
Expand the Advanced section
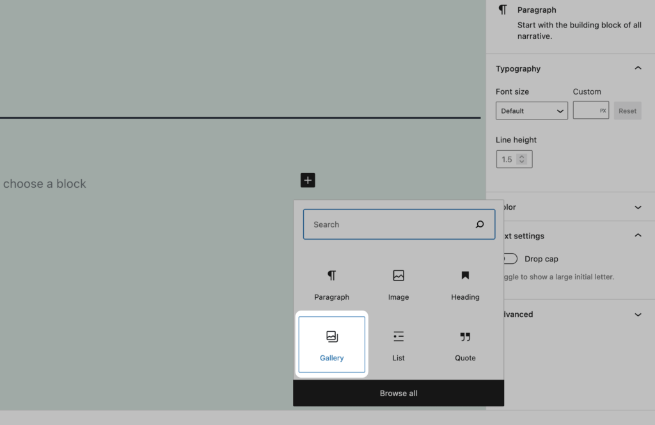click(638, 314)
